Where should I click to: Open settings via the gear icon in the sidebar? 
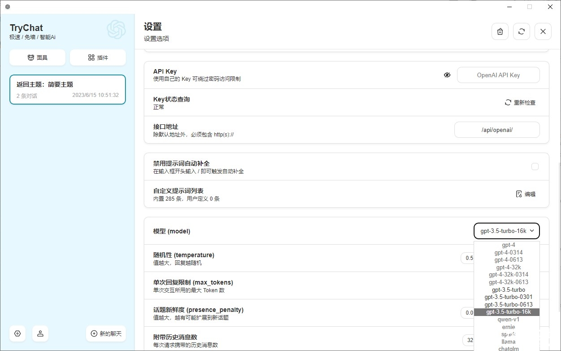17,333
